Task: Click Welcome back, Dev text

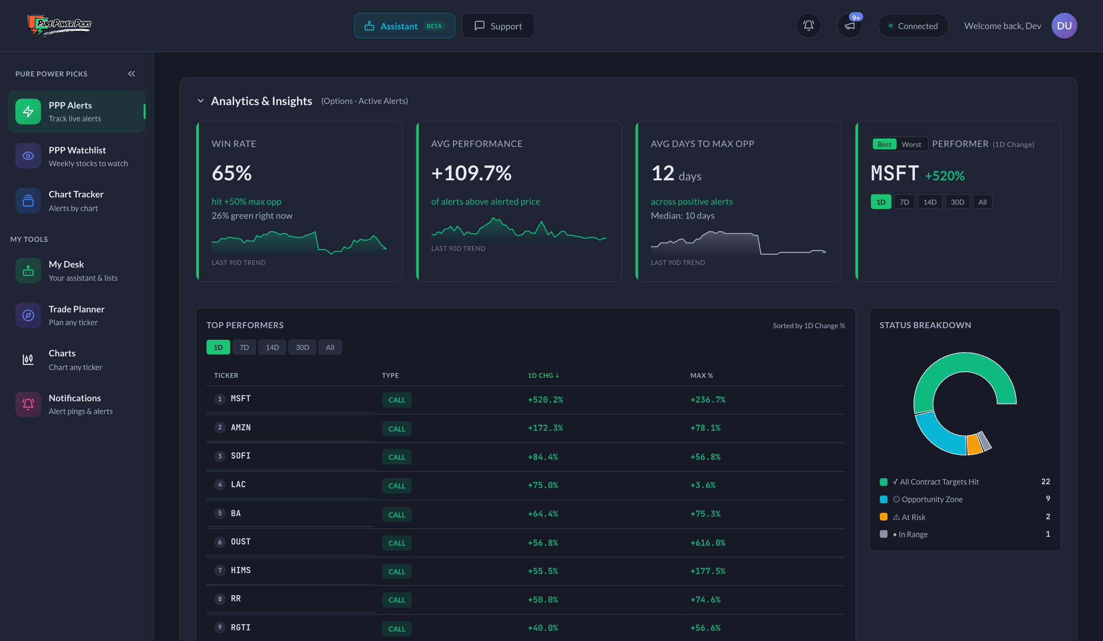Action: [1003, 26]
